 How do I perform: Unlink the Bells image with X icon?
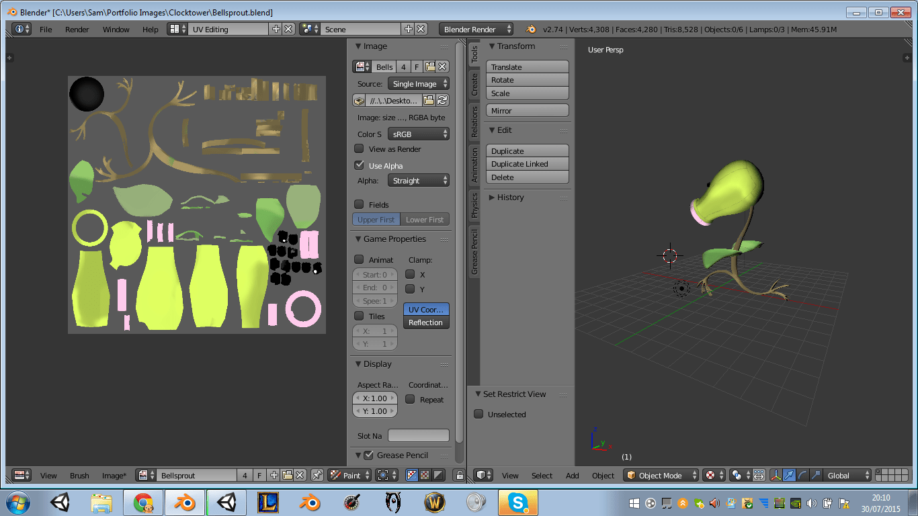point(442,67)
